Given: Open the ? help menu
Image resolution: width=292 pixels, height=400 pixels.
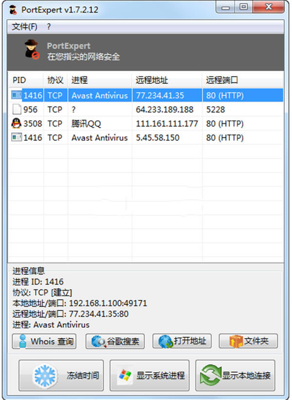Looking at the screenshot, I should click(x=49, y=27).
